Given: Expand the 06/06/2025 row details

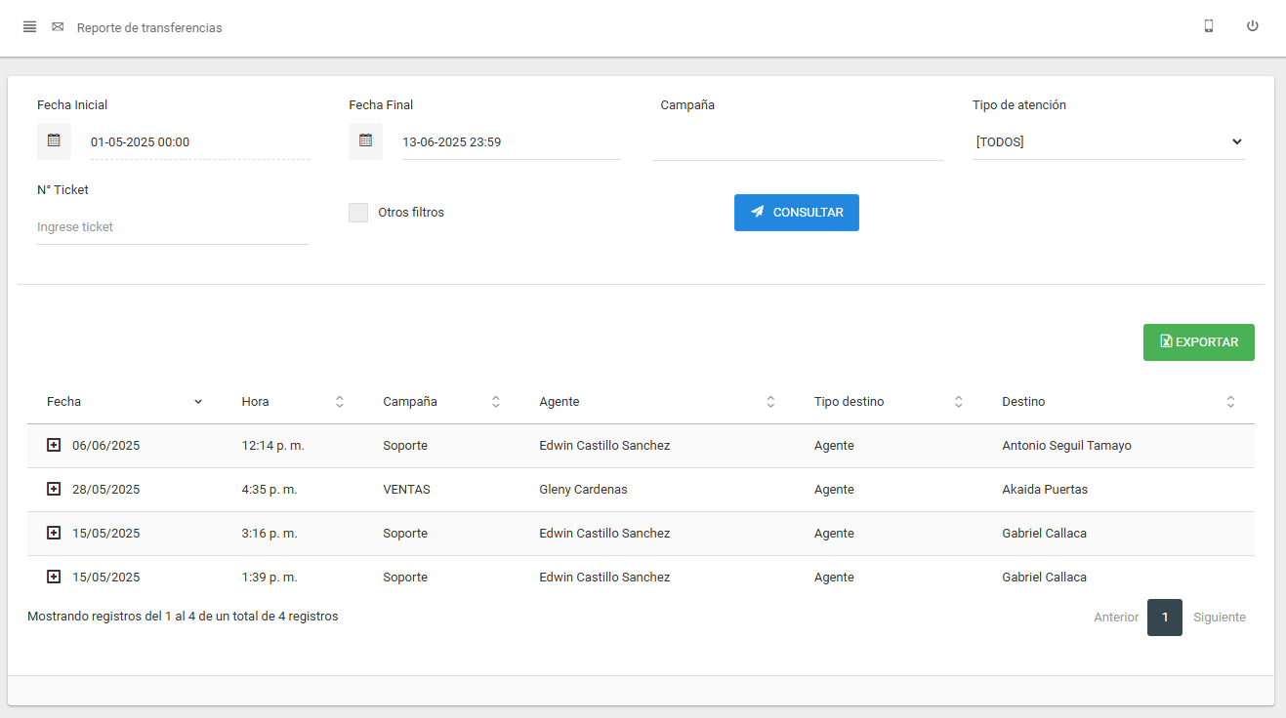Looking at the screenshot, I should 54,445.
